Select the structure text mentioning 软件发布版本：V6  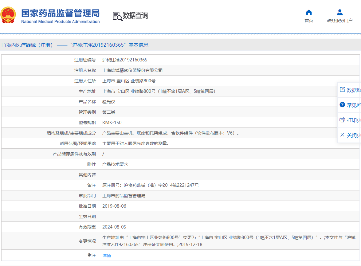[171, 133]
